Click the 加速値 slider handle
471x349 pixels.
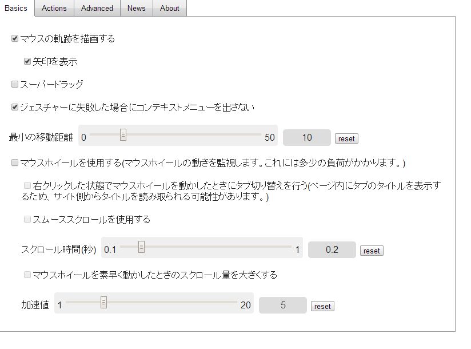coord(103,303)
